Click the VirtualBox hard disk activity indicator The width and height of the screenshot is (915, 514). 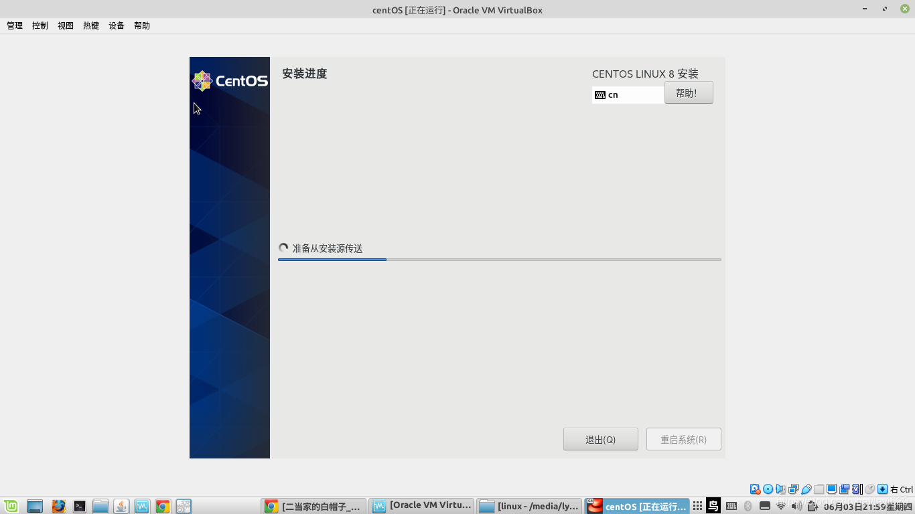pyautogui.click(x=755, y=489)
